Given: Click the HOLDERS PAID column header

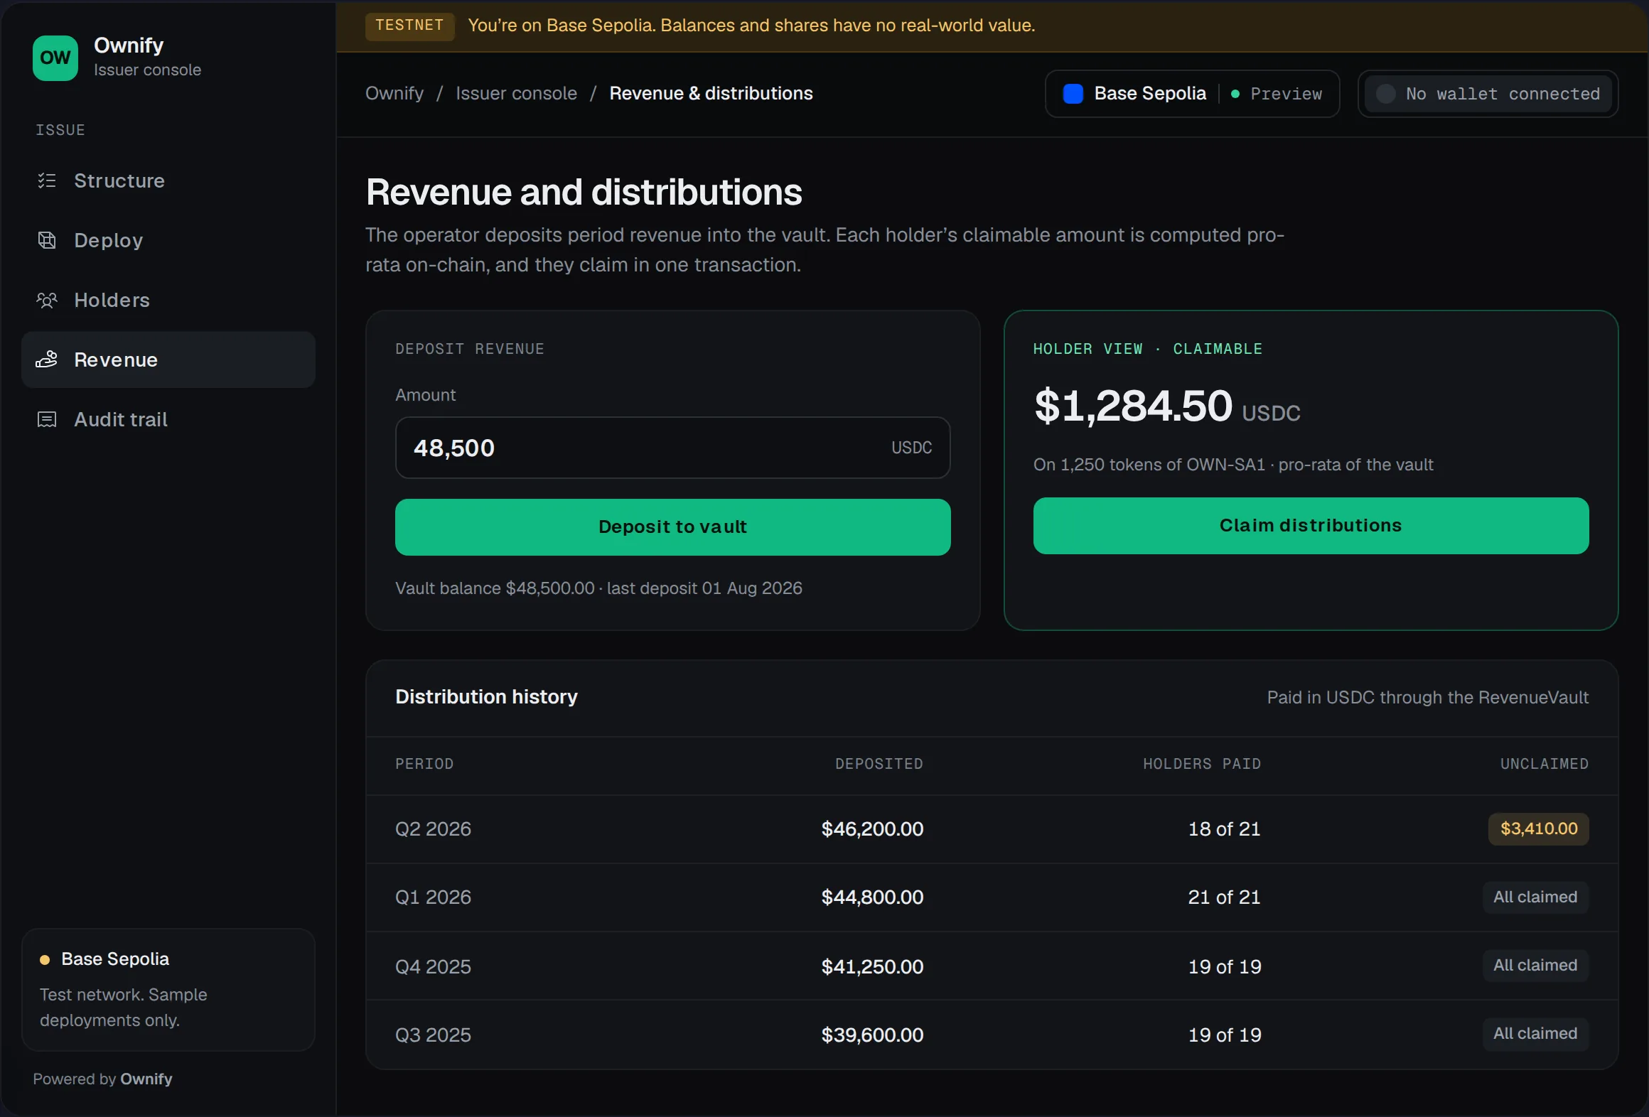Looking at the screenshot, I should point(1202,764).
